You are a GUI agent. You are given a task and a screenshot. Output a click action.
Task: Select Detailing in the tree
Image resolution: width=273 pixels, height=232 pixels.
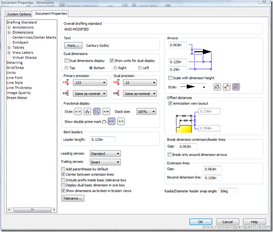[14, 63]
